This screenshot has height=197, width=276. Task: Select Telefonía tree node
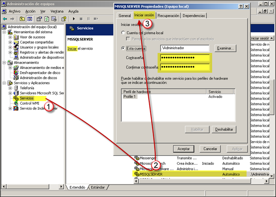[x=27, y=88]
